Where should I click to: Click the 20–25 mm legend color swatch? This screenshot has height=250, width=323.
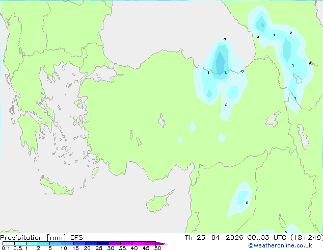click(91, 243)
